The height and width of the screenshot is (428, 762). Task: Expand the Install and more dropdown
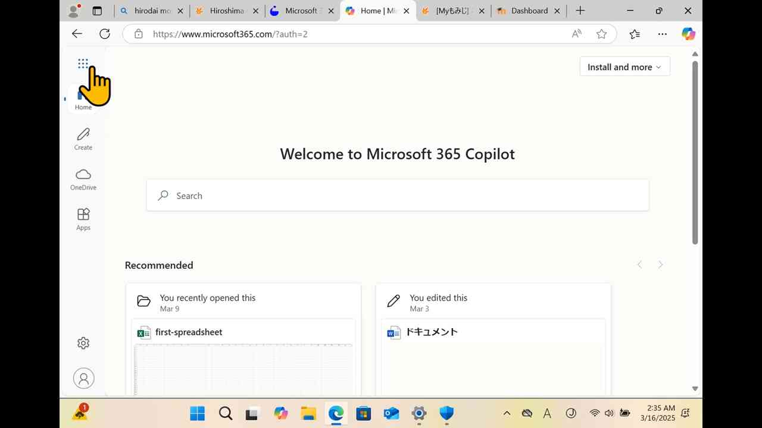tap(624, 67)
